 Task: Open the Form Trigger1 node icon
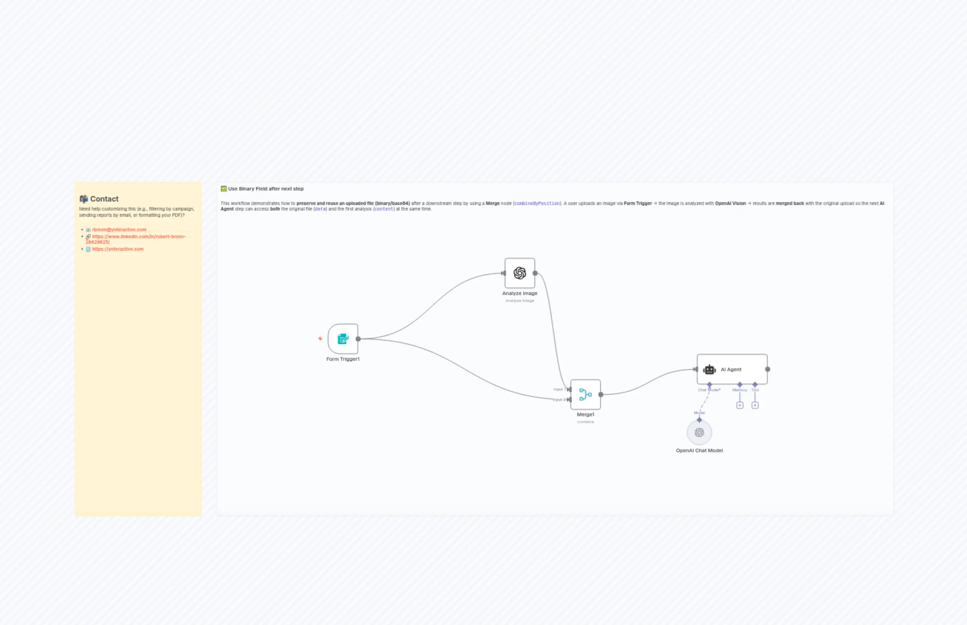point(343,339)
